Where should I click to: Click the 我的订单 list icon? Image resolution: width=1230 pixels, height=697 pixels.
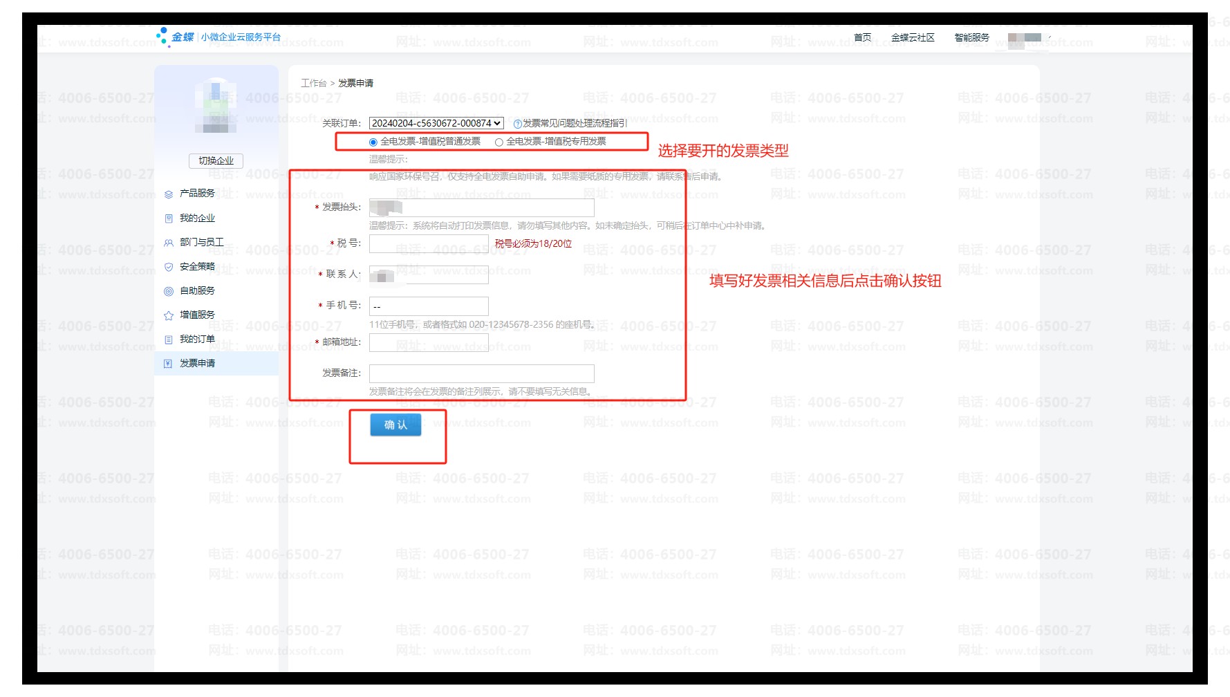[x=168, y=340]
